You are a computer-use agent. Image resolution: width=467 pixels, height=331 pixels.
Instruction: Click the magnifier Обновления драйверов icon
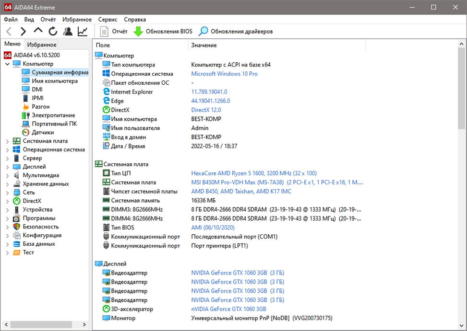coord(204,31)
